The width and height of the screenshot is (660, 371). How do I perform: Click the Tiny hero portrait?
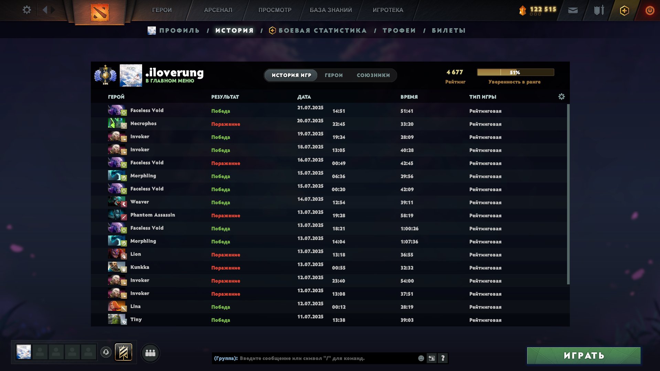(117, 319)
